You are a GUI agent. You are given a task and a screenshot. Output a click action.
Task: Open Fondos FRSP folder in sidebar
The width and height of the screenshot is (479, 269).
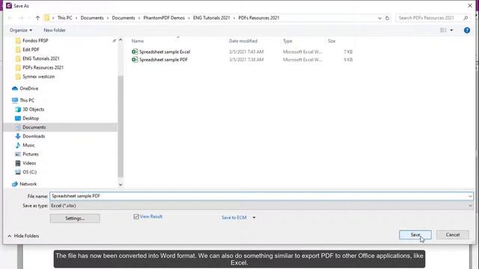coord(35,40)
